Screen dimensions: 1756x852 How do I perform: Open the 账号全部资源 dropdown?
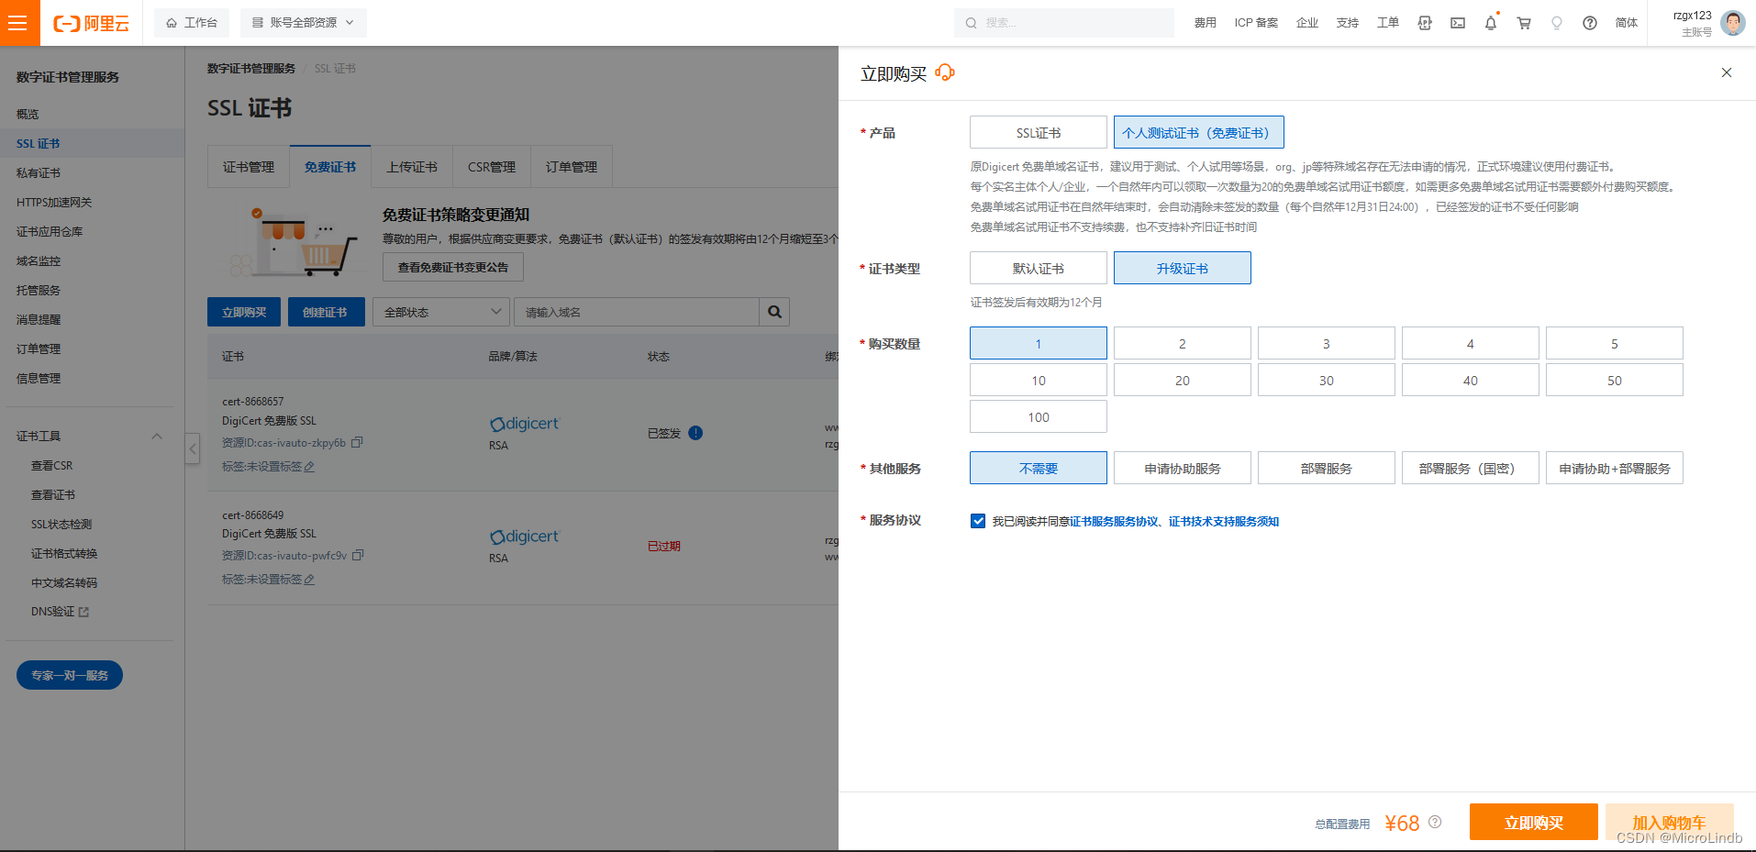pos(303,23)
